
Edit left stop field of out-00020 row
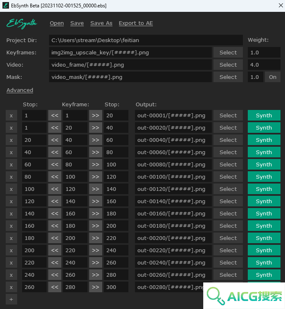click(x=34, y=128)
